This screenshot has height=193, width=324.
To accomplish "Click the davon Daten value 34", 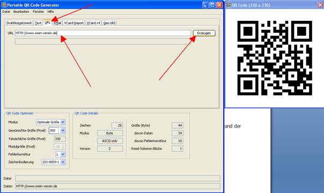I will pos(178,133).
